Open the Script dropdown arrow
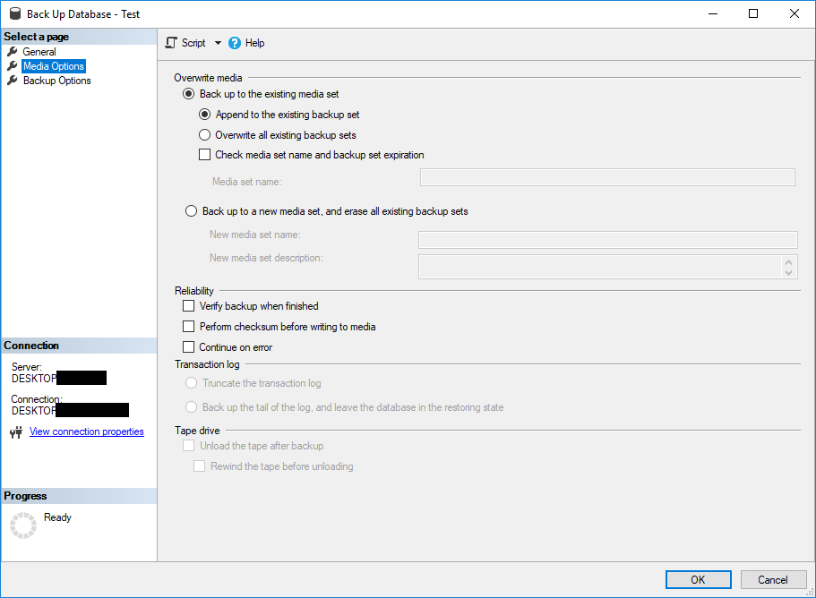 click(218, 43)
